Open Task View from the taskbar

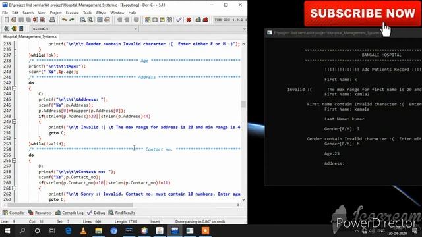[52, 231]
